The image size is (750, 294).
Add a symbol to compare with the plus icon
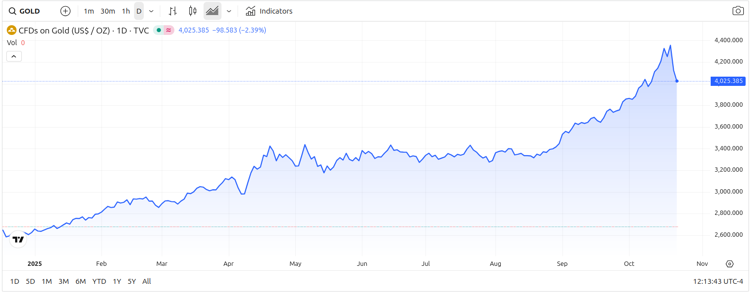(66, 11)
